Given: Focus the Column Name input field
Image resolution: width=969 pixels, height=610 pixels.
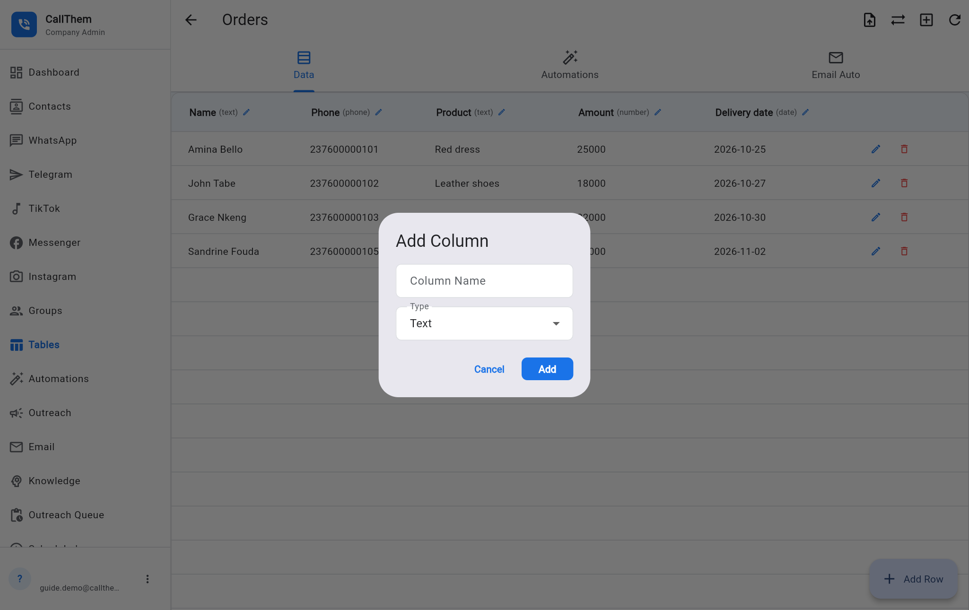Looking at the screenshot, I should pyautogui.click(x=484, y=281).
